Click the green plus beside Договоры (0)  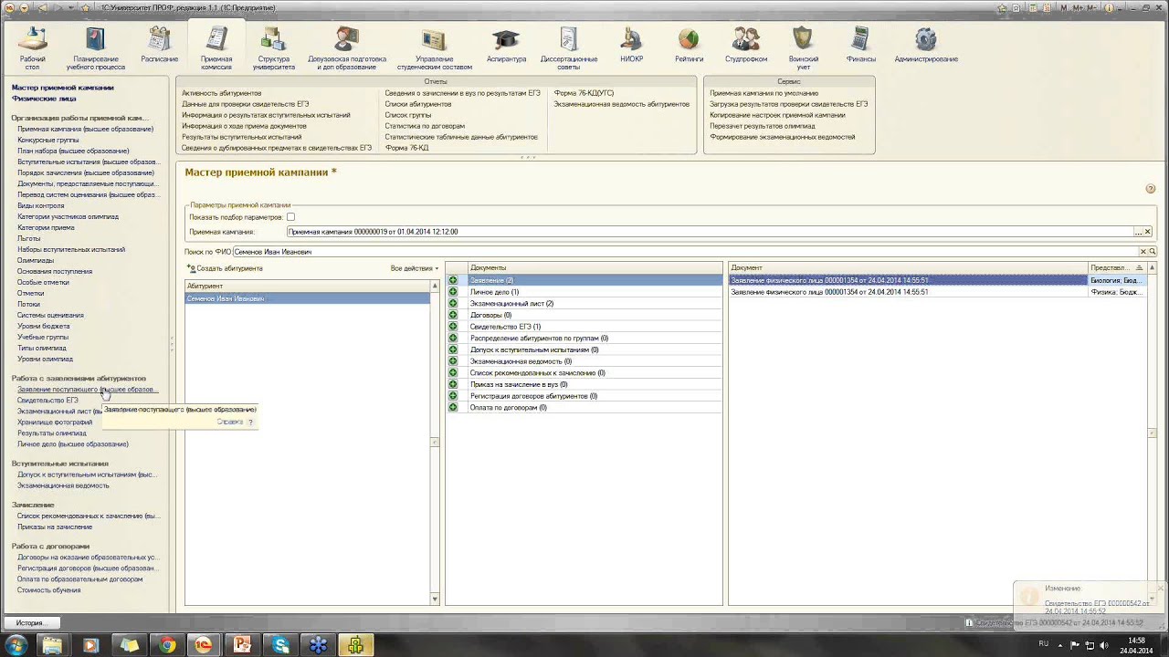click(x=453, y=315)
